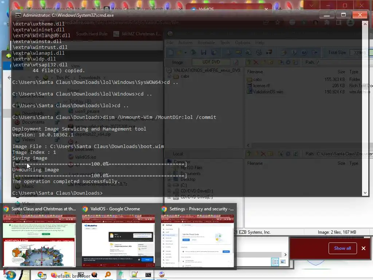This screenshot has height=280, width=373.
Task: Click the Command Prompt taskbar icon
Action: [x=148, y=275]
